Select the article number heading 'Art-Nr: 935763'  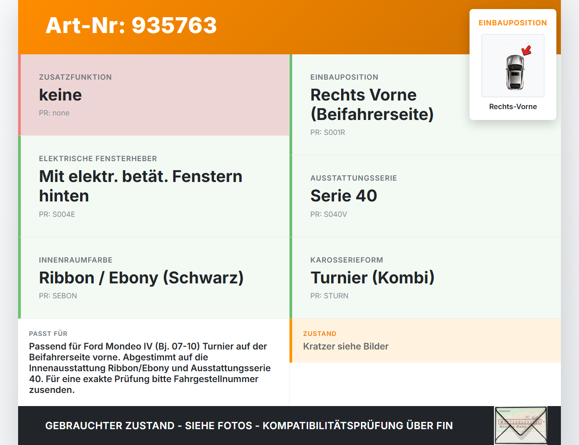[x=131, y=25]
